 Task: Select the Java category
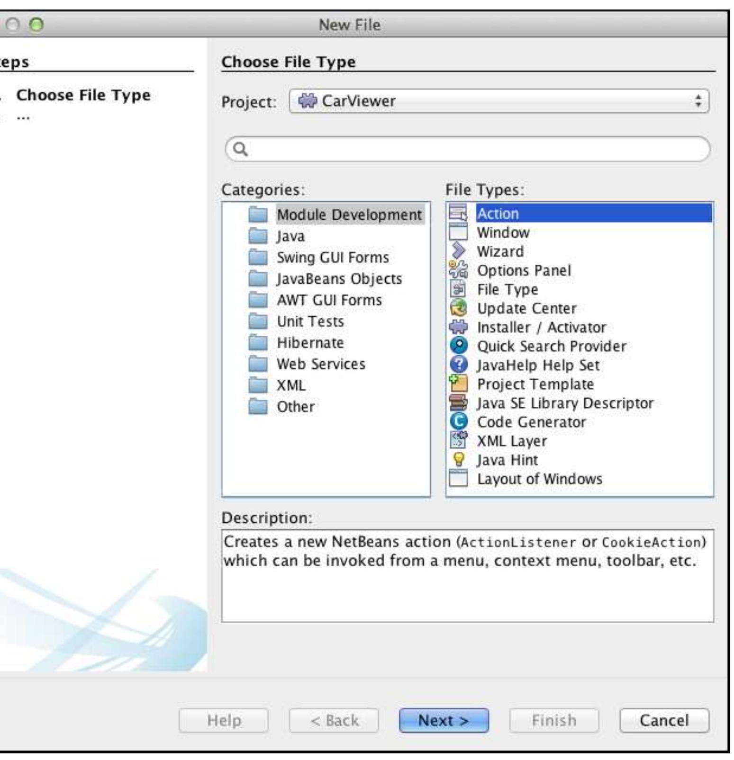(290, 236)
